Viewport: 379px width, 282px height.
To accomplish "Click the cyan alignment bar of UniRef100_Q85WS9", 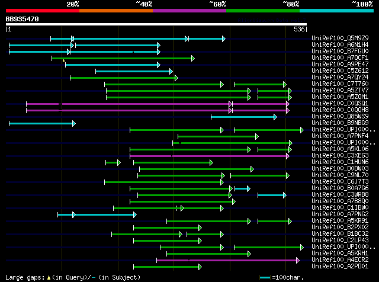I will coord(244,117).
